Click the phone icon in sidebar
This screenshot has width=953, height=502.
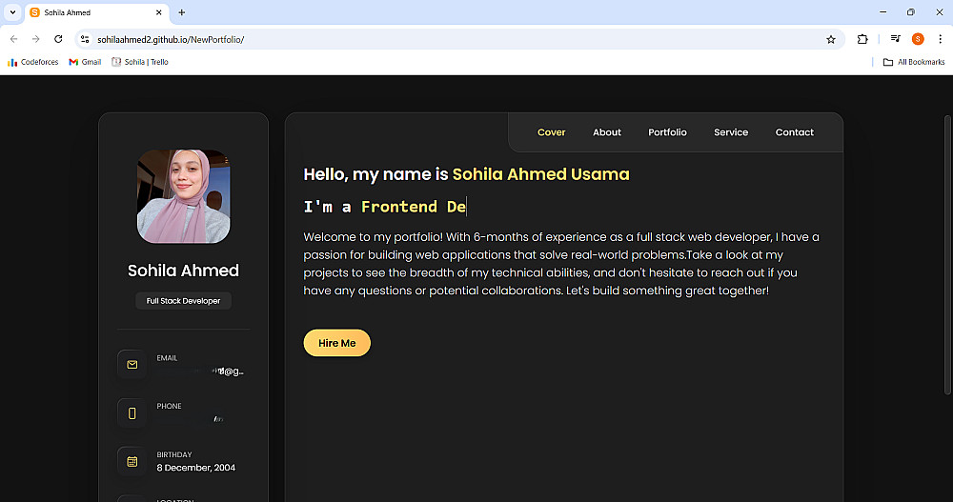point(132,412)
